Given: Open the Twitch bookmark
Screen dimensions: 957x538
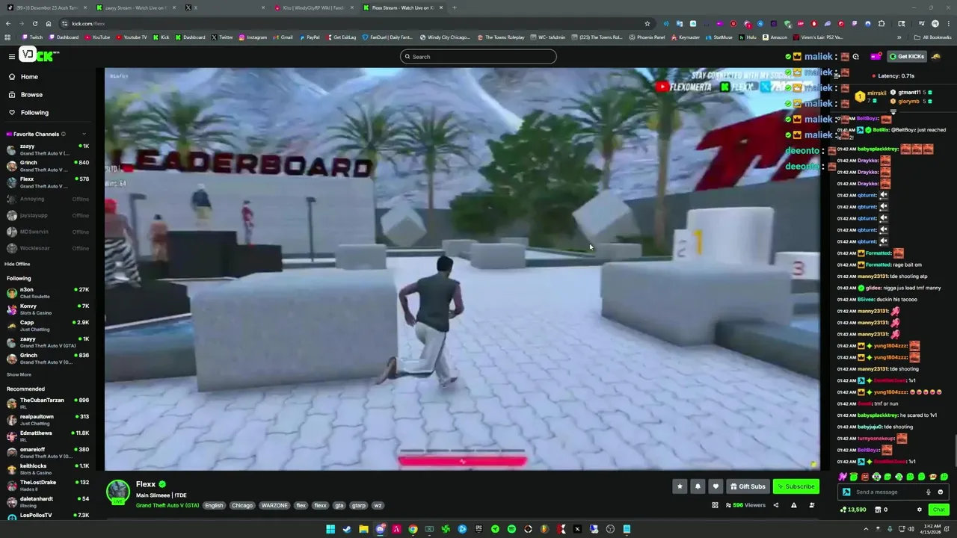Looking at the screenshot, I should (32, 37).
